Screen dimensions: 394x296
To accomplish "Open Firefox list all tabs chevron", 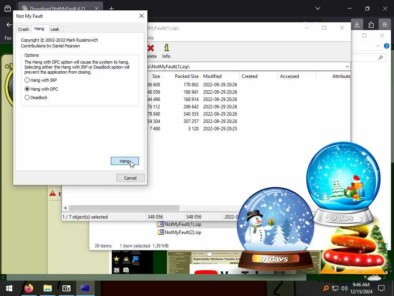I will [x=317, y=8].
